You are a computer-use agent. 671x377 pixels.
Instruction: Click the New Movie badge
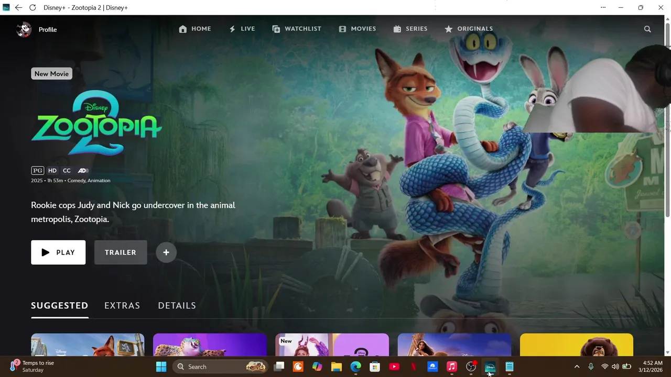51,74
